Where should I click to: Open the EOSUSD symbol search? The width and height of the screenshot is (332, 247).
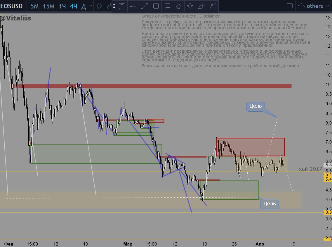(x=11, y=6)
